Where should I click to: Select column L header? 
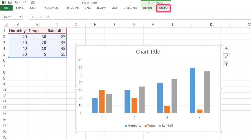pos(230,25)
